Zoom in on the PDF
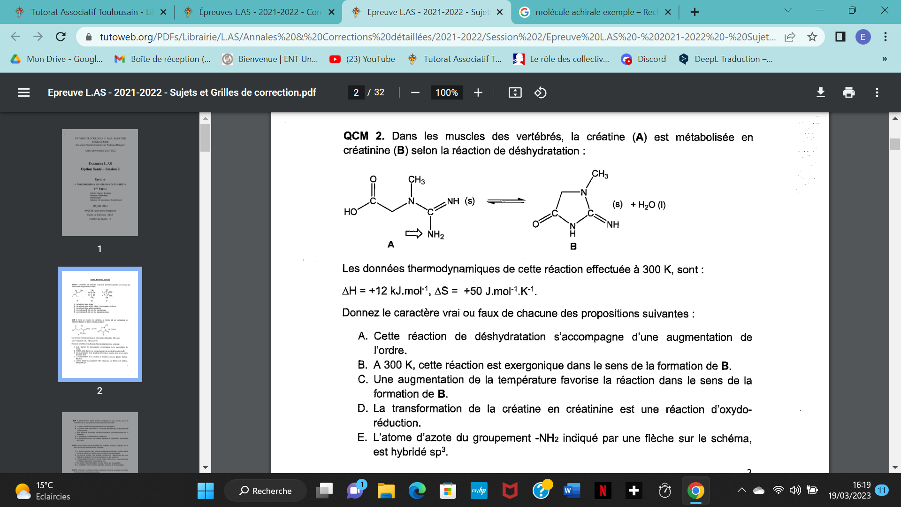The image size is (901, 507). 478,92
